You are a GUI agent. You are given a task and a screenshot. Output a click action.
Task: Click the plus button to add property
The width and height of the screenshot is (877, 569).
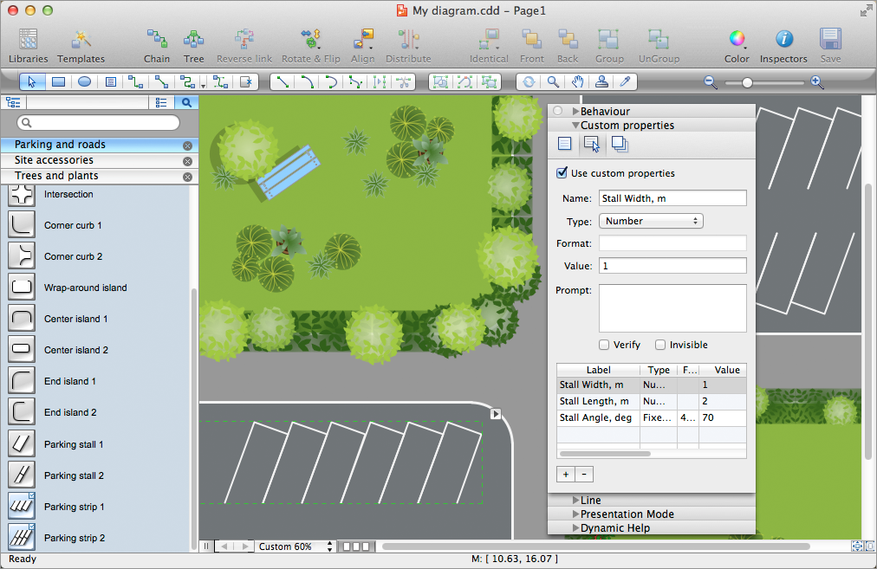coord(565,474)
